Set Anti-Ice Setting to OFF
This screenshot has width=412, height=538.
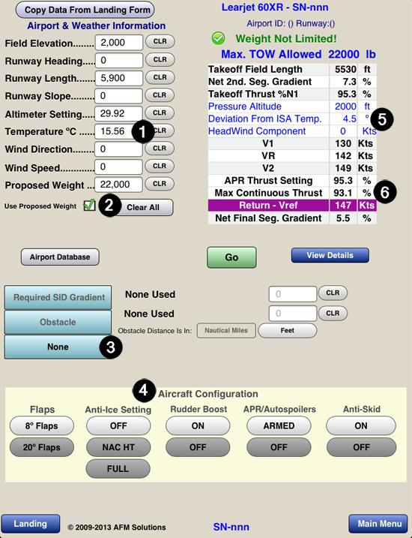118,425
